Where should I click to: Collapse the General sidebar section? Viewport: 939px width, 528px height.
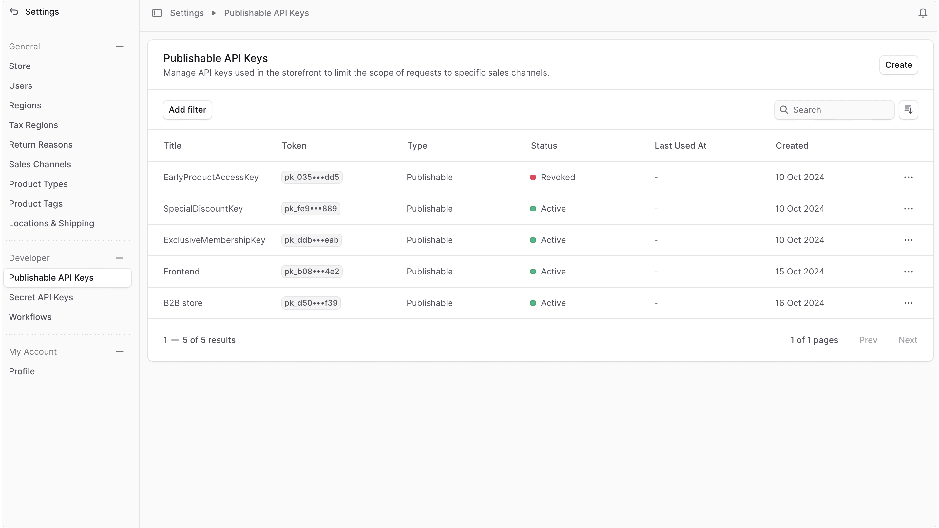[119, 47]
